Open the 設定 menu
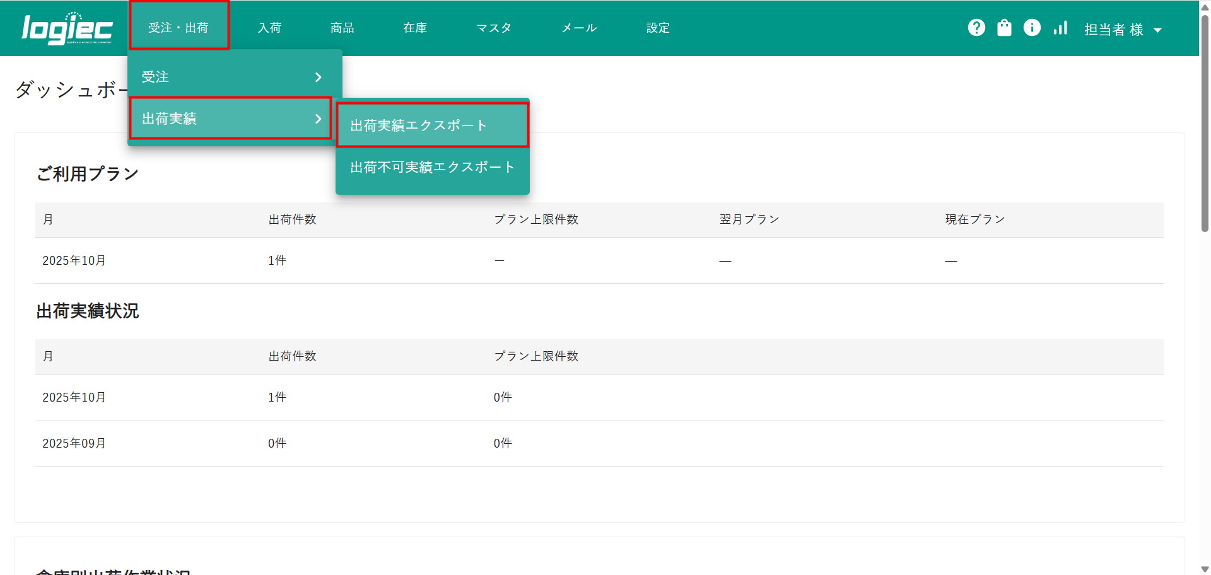 pyautogui.click(x=658, y=28)
